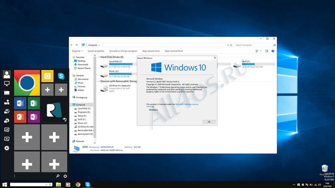Viewport: 335px width, 188px height.
Task: Click the refresh arrow on the R tile
Action: (x=65, y=120)
